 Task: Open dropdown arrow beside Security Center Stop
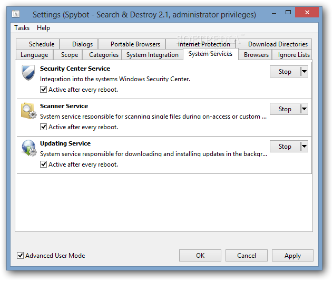(304, 71)
